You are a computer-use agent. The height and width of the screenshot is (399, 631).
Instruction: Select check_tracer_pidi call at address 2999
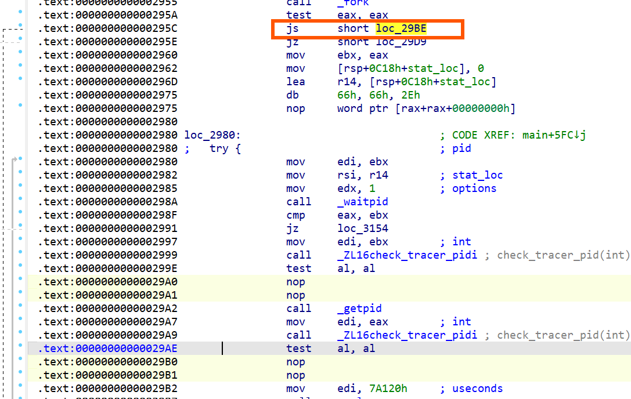407,255
